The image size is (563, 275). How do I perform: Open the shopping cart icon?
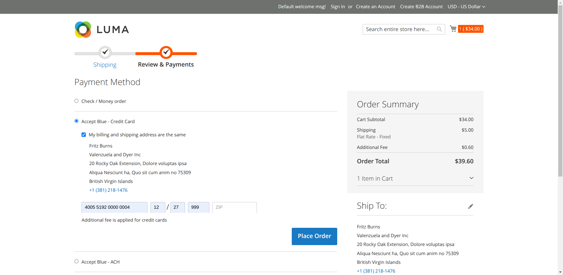point(453,29)
